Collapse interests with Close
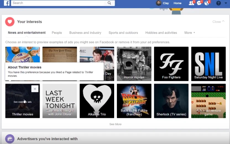The image size is (230, 144). coord(218,22)
